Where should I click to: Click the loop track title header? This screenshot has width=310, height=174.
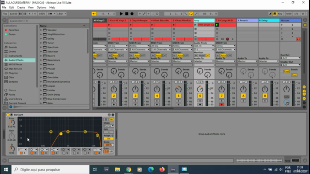pyautogui.click(x=204, y=20)
